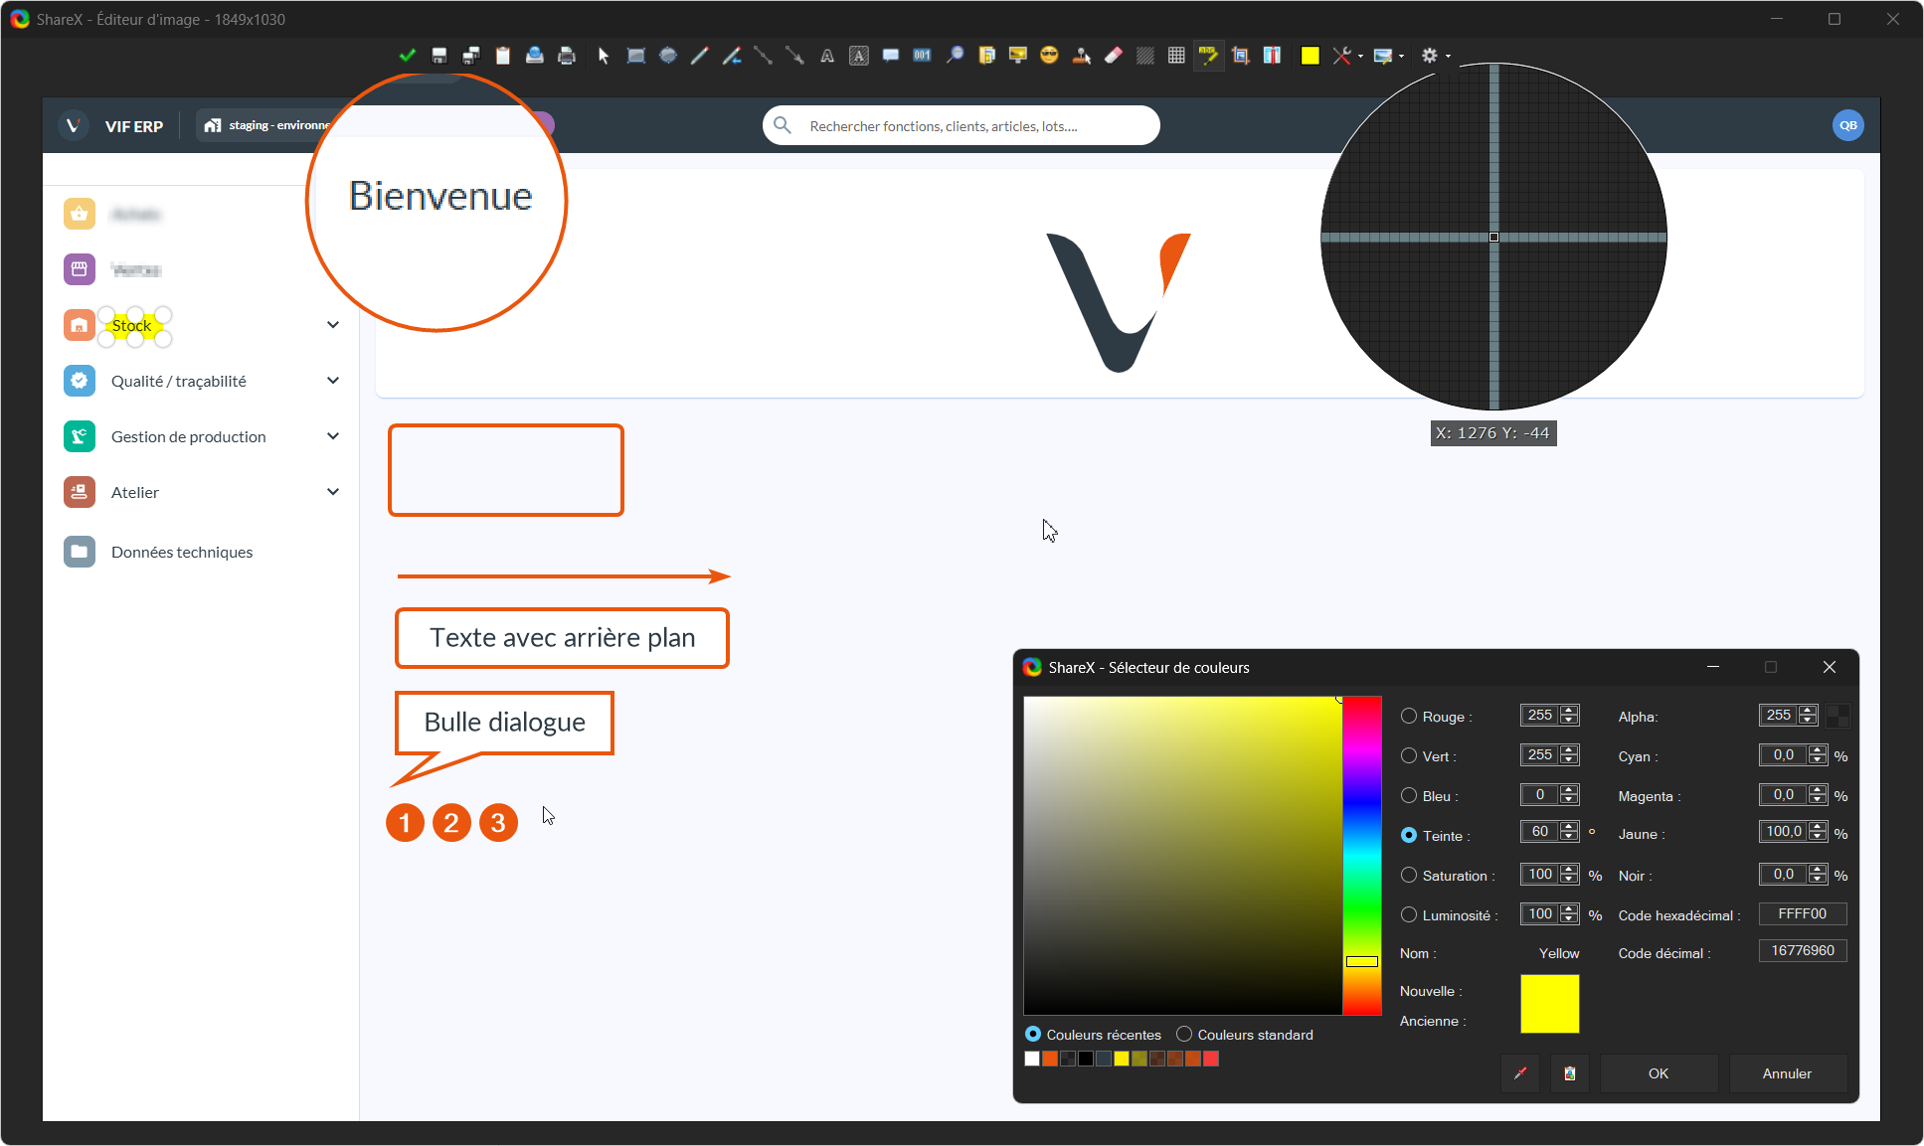Image resolution: width=1924 pixels, height=1146 pixels.
Task: Open the Atelier sidebar item
Action: [135, 492]
